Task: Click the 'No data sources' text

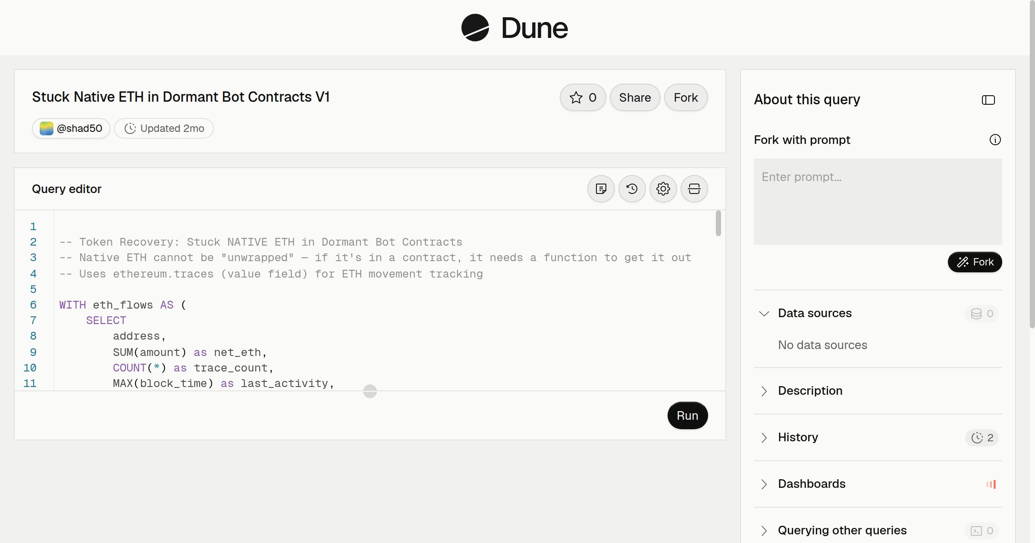Action: pos(822,345)
